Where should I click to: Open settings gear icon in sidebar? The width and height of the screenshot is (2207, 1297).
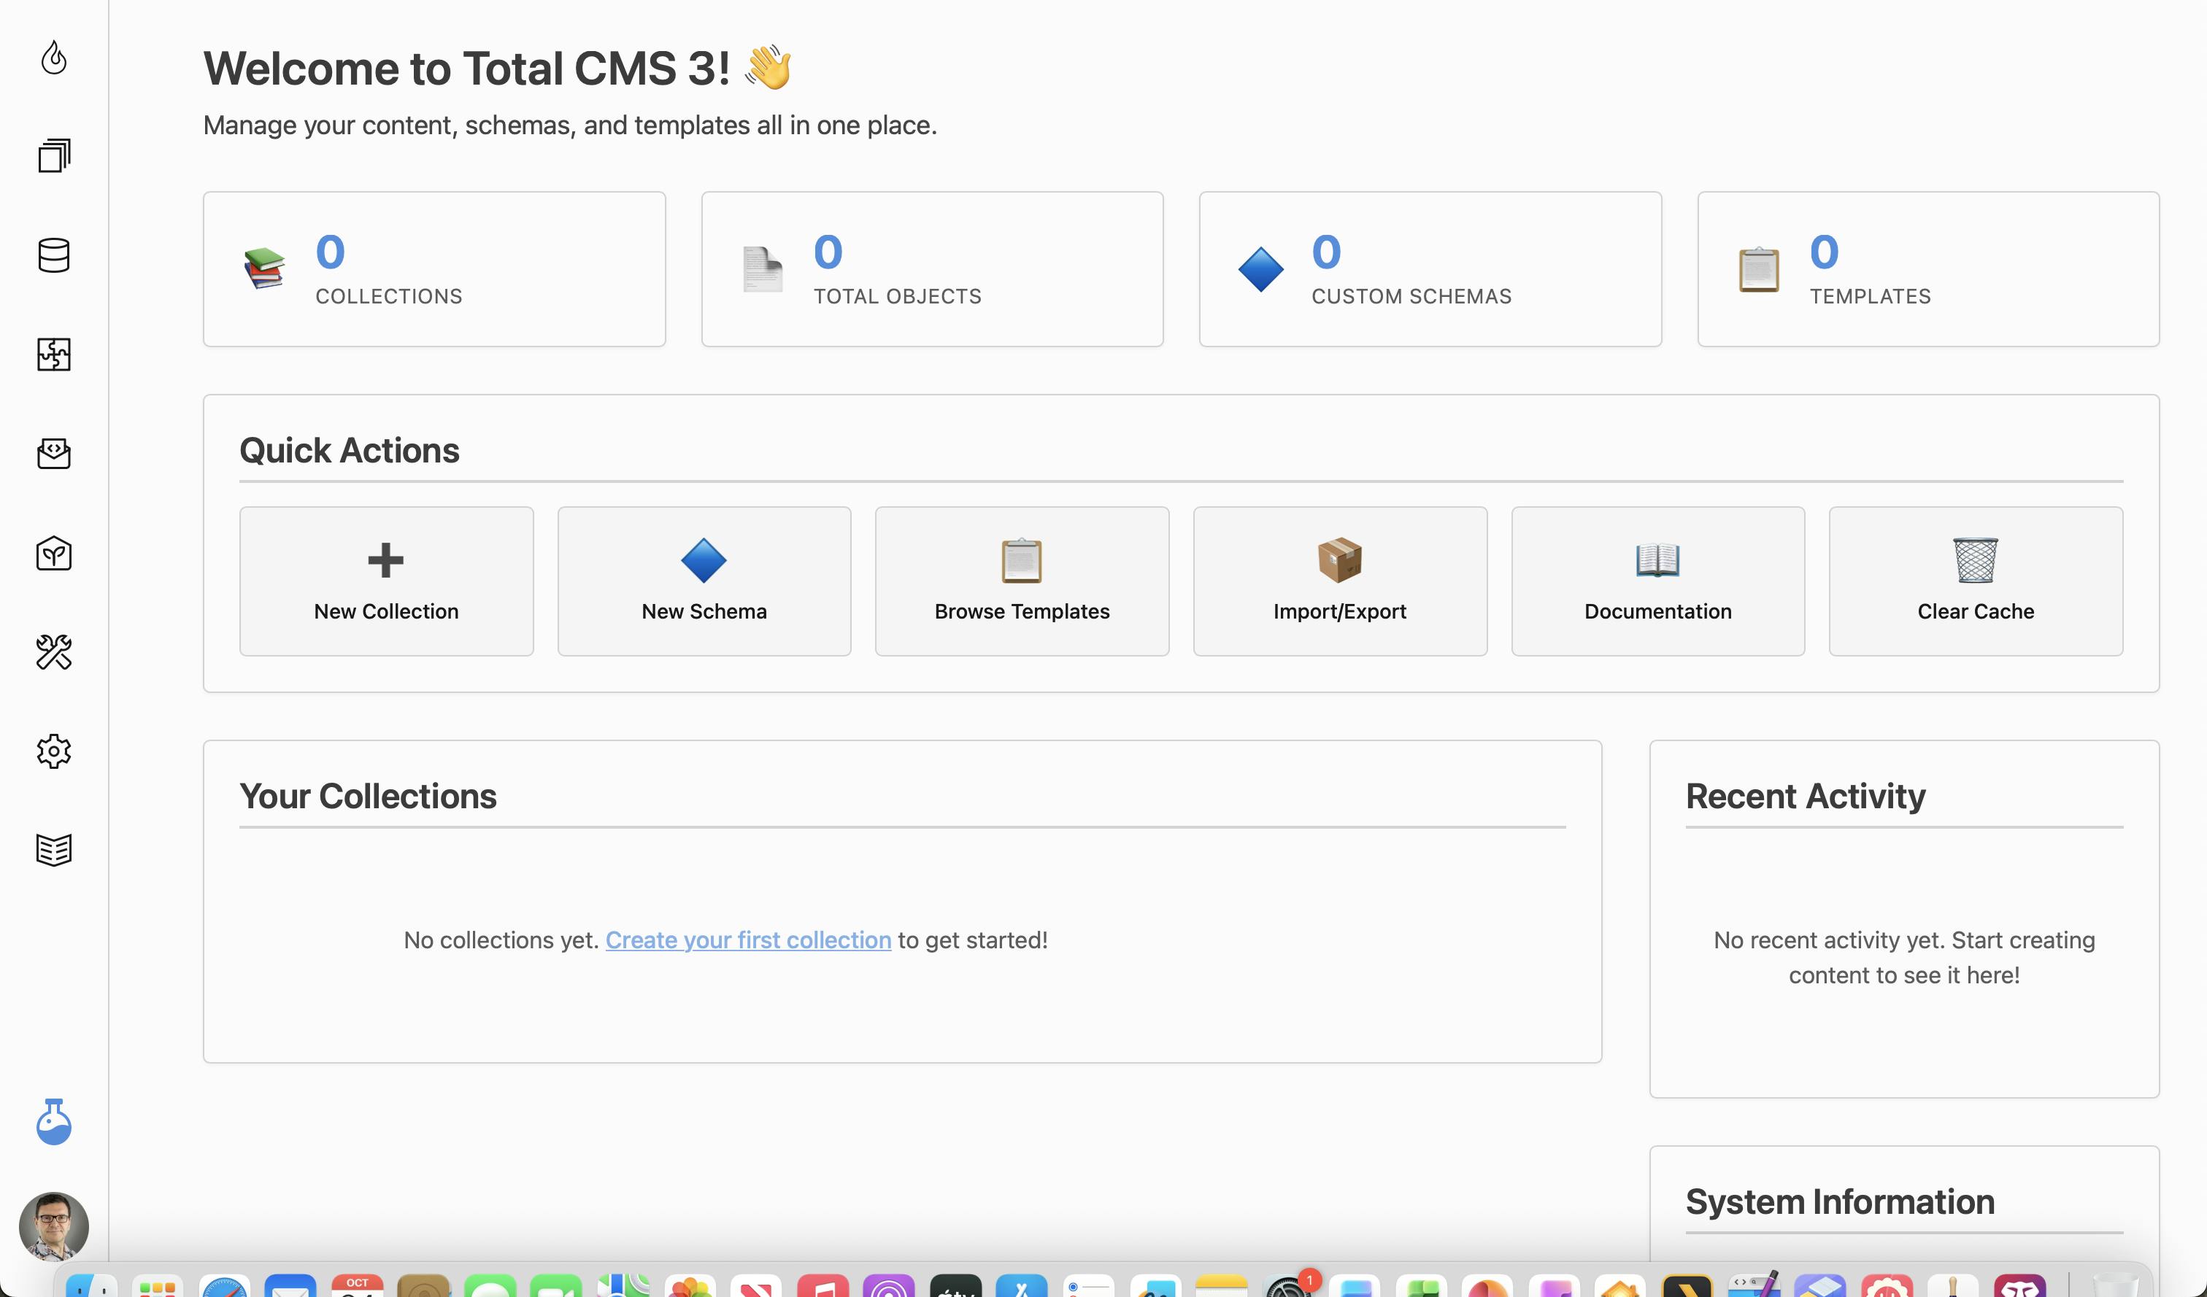(x=53, y=751)
